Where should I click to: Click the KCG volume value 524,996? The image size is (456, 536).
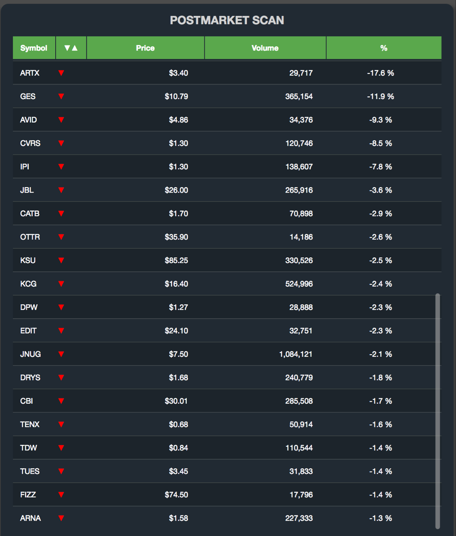(x=299, y=284)
